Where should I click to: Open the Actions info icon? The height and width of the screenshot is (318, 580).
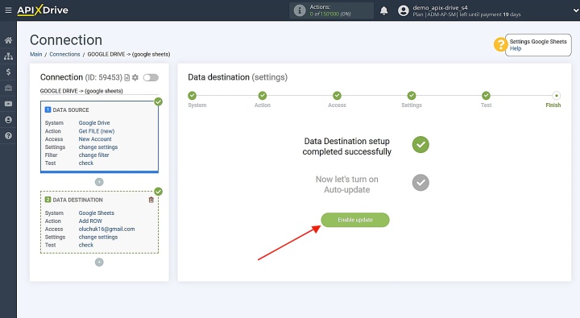click(299, 10)
